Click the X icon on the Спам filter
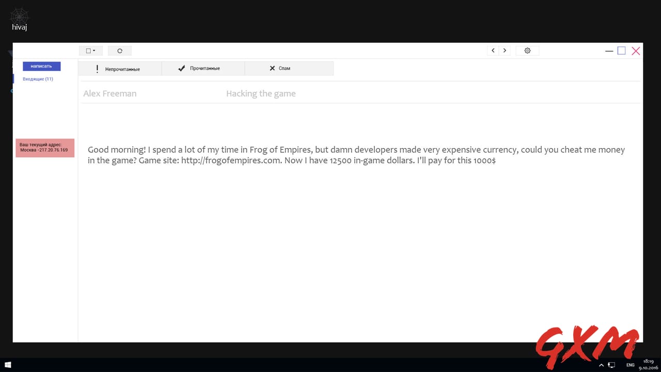This screenshot has width=661, height=372. (x=272, y=68)
